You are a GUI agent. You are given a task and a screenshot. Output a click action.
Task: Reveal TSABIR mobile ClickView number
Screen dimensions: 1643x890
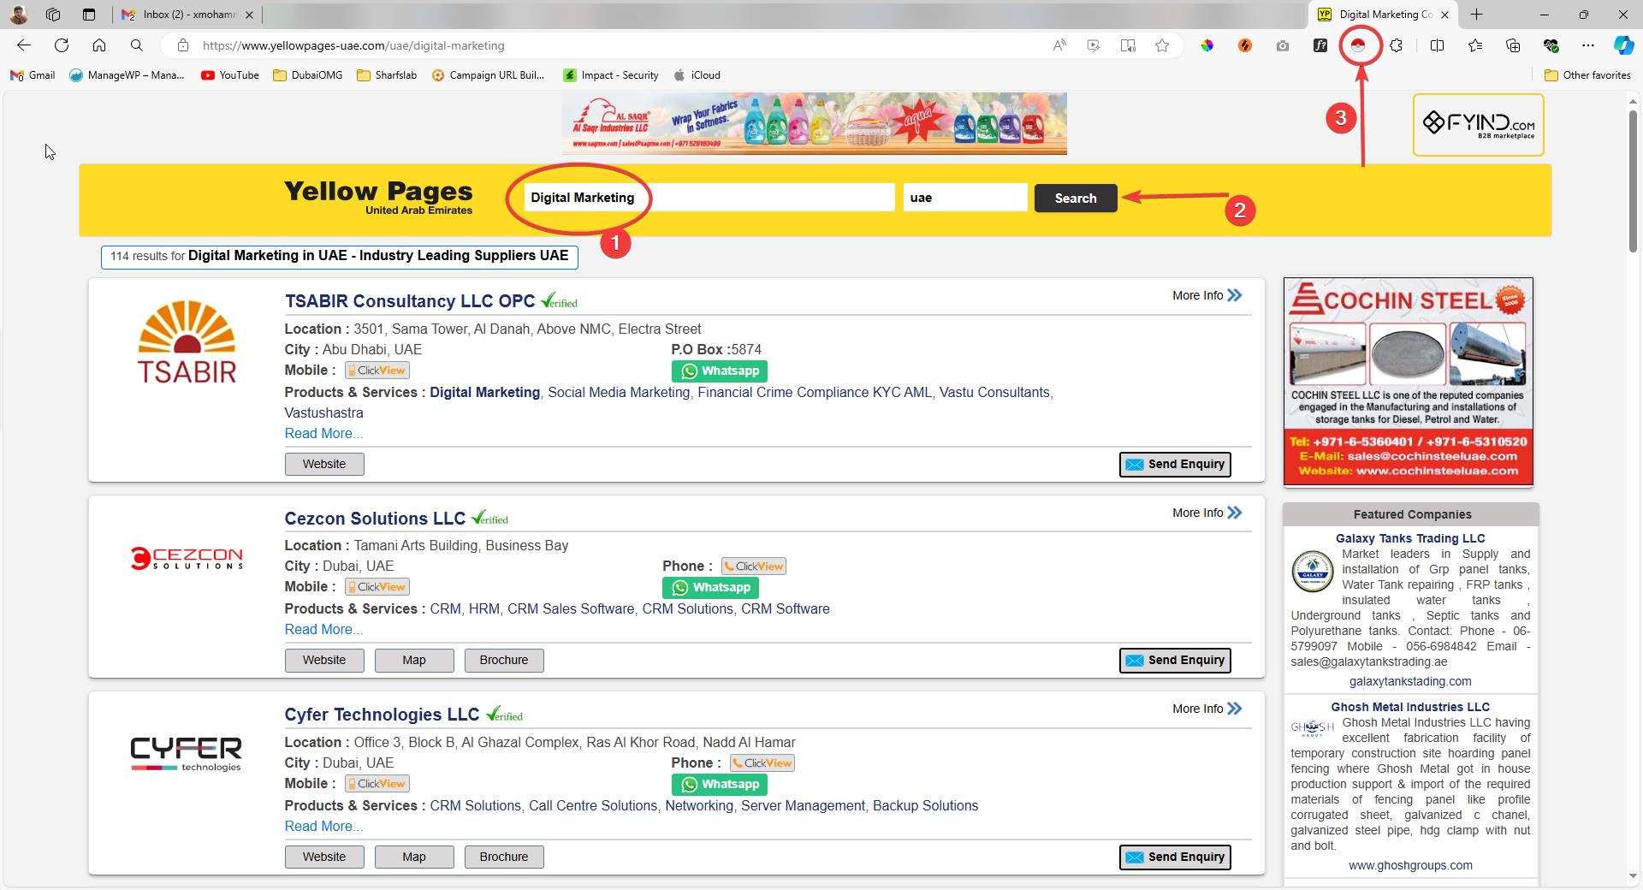click(x=377, y=371)
